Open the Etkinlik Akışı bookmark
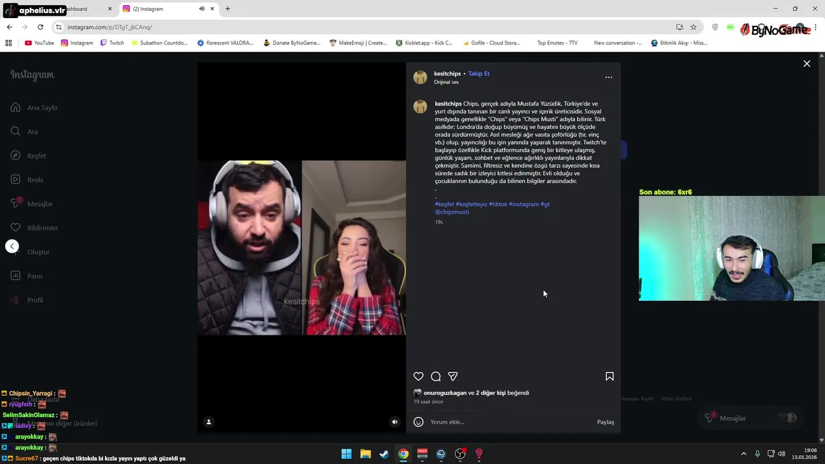This screenshot has width=825, height=464. point(679,43)
